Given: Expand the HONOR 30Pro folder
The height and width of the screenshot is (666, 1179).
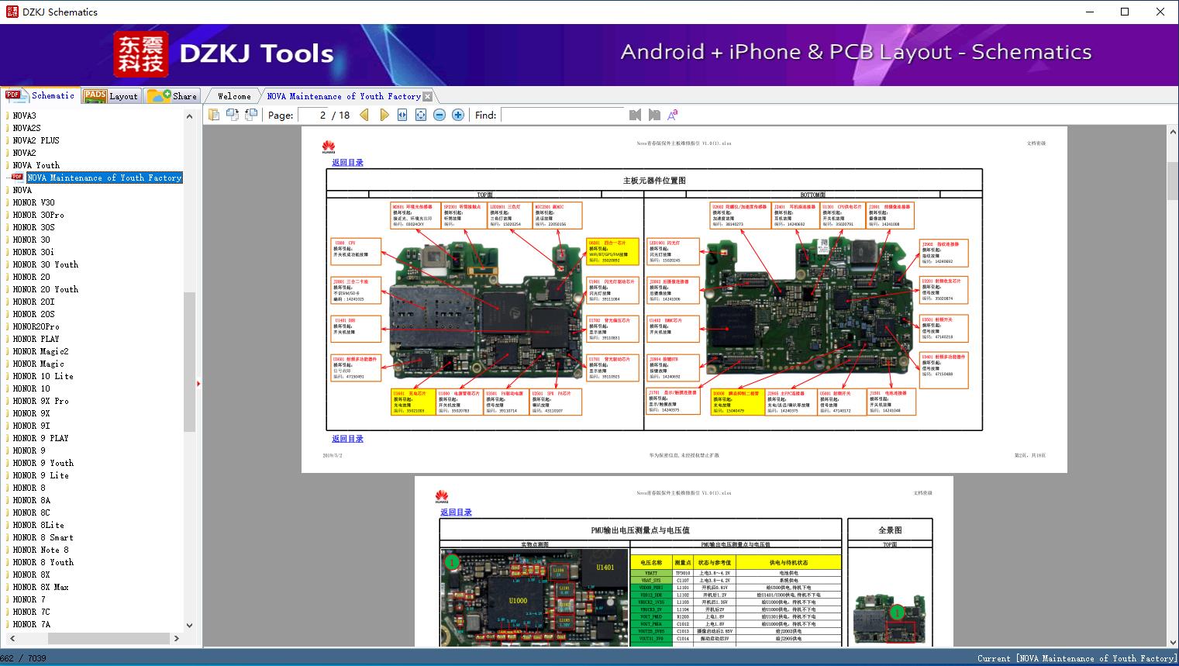Looking at the screenshot, I should tap(38, 215).
